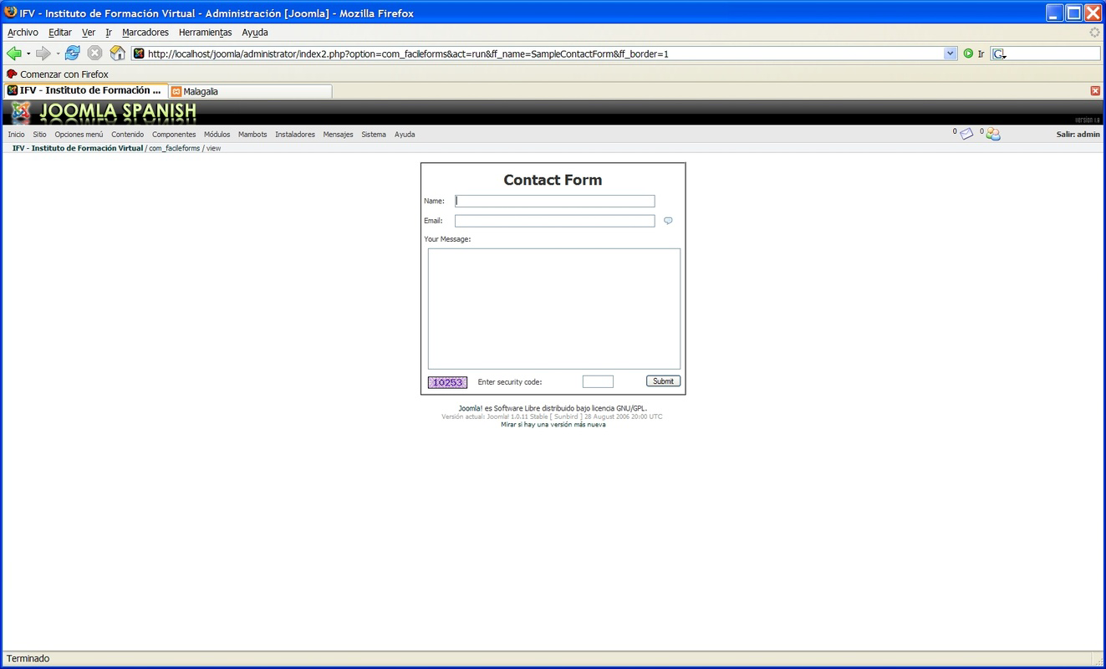Click the Submit button
This screenshot has width=1106, height=669.
pos(664,381)
